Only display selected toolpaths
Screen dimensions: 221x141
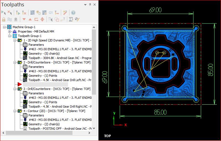click(50, 19)
